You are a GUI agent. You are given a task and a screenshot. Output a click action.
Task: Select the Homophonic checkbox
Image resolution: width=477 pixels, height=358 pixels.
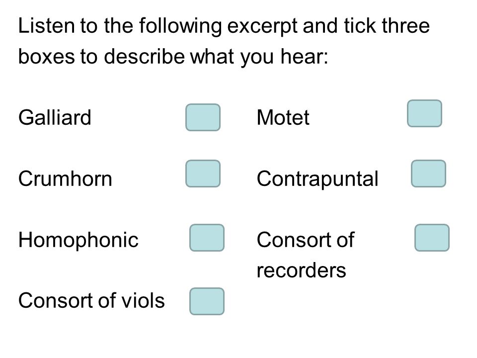pyautogui.click(x=207, y=238)
